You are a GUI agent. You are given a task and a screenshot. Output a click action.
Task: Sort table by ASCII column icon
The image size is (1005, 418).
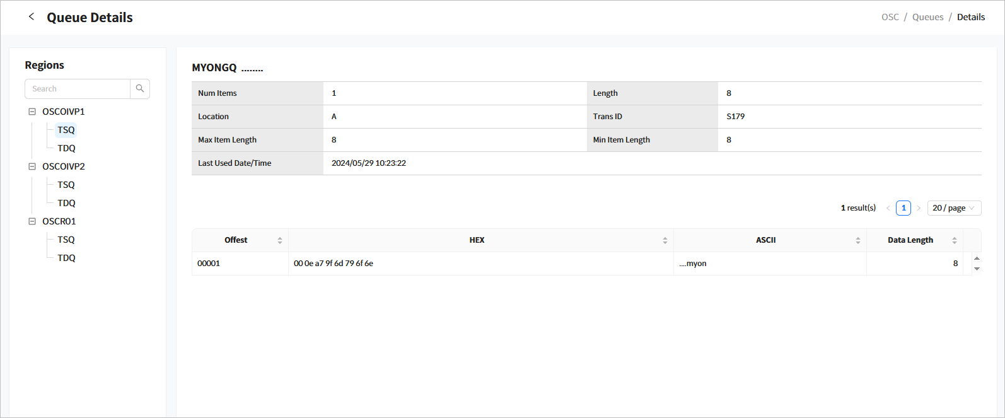[857, 240]
